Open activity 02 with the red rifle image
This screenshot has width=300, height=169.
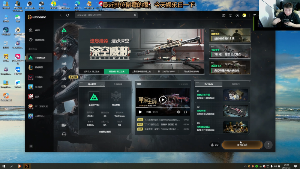click(222, 111)
